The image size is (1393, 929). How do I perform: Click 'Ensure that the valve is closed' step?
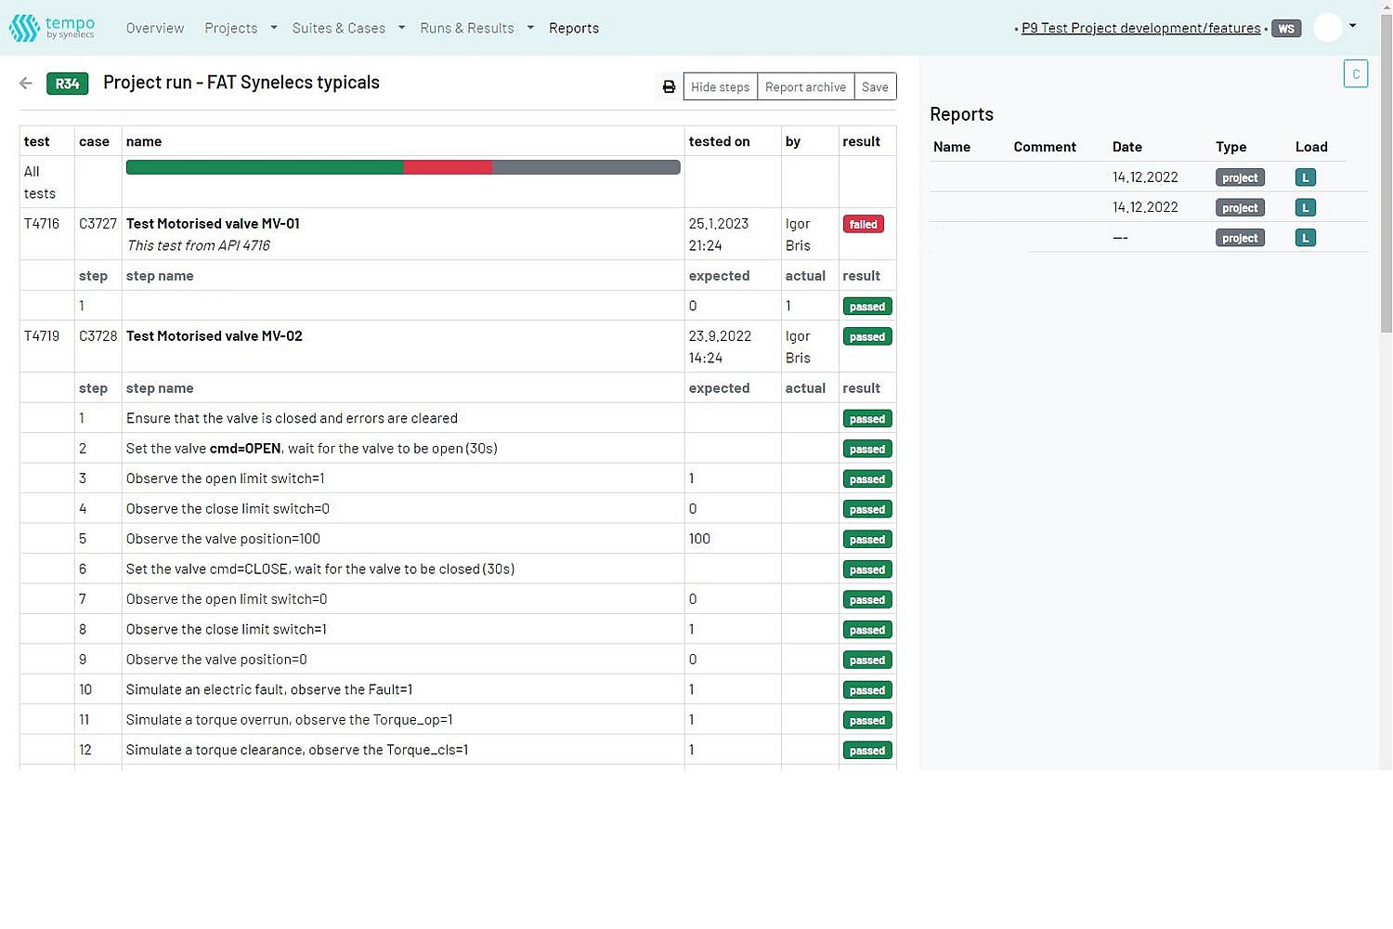pyautogui.click(x=292, y=419)
